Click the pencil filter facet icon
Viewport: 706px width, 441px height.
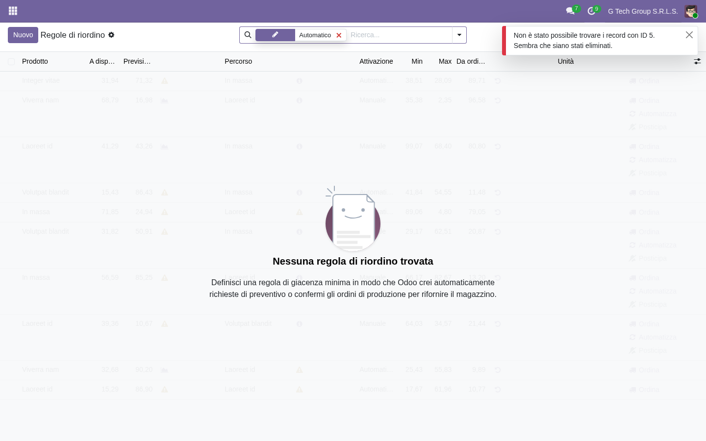[x=275, y=35]
